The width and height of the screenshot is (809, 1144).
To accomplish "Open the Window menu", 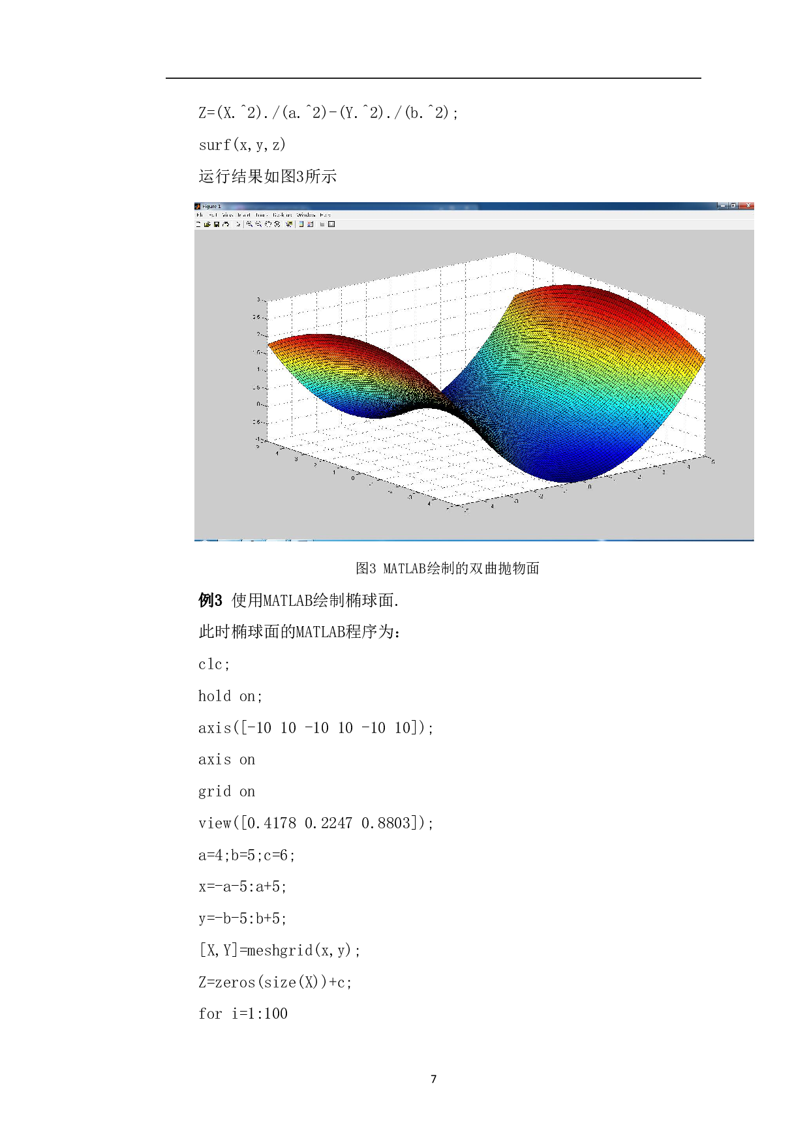I will pyautogui.click(x=306, y=215).
